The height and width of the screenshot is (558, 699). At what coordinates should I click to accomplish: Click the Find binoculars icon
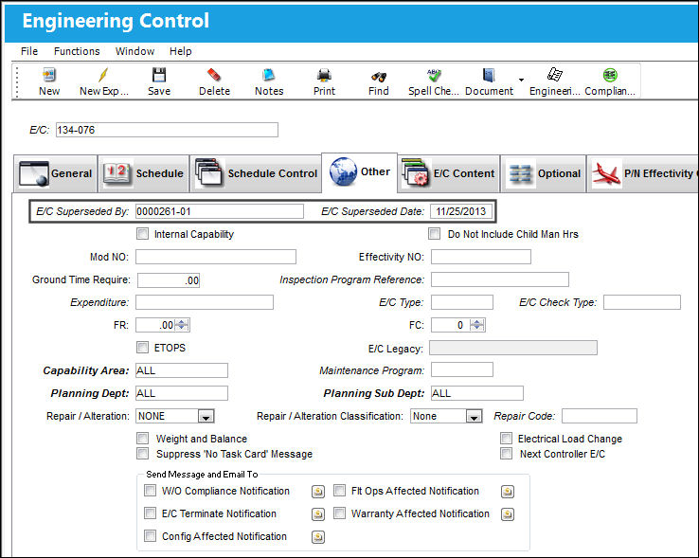[379, 77]
